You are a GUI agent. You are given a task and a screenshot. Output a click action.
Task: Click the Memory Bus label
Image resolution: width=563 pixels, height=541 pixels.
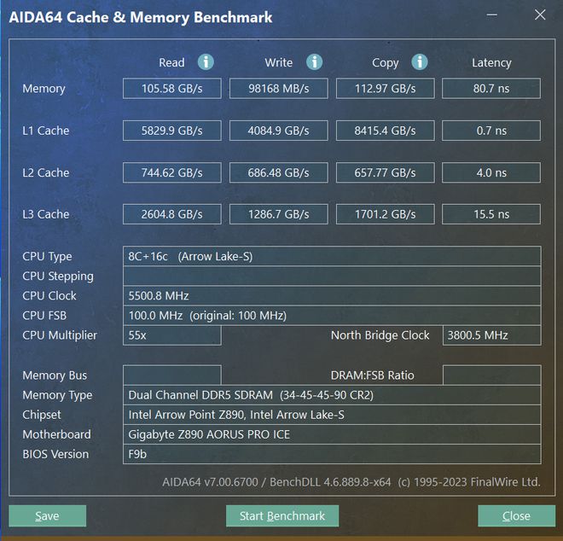tap(55, 375)
